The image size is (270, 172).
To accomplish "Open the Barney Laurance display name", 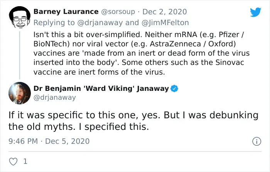I will (x=66, y=12).
